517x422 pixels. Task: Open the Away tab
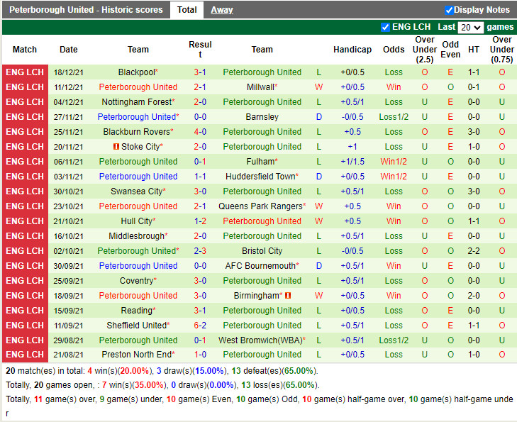[222, 10]
